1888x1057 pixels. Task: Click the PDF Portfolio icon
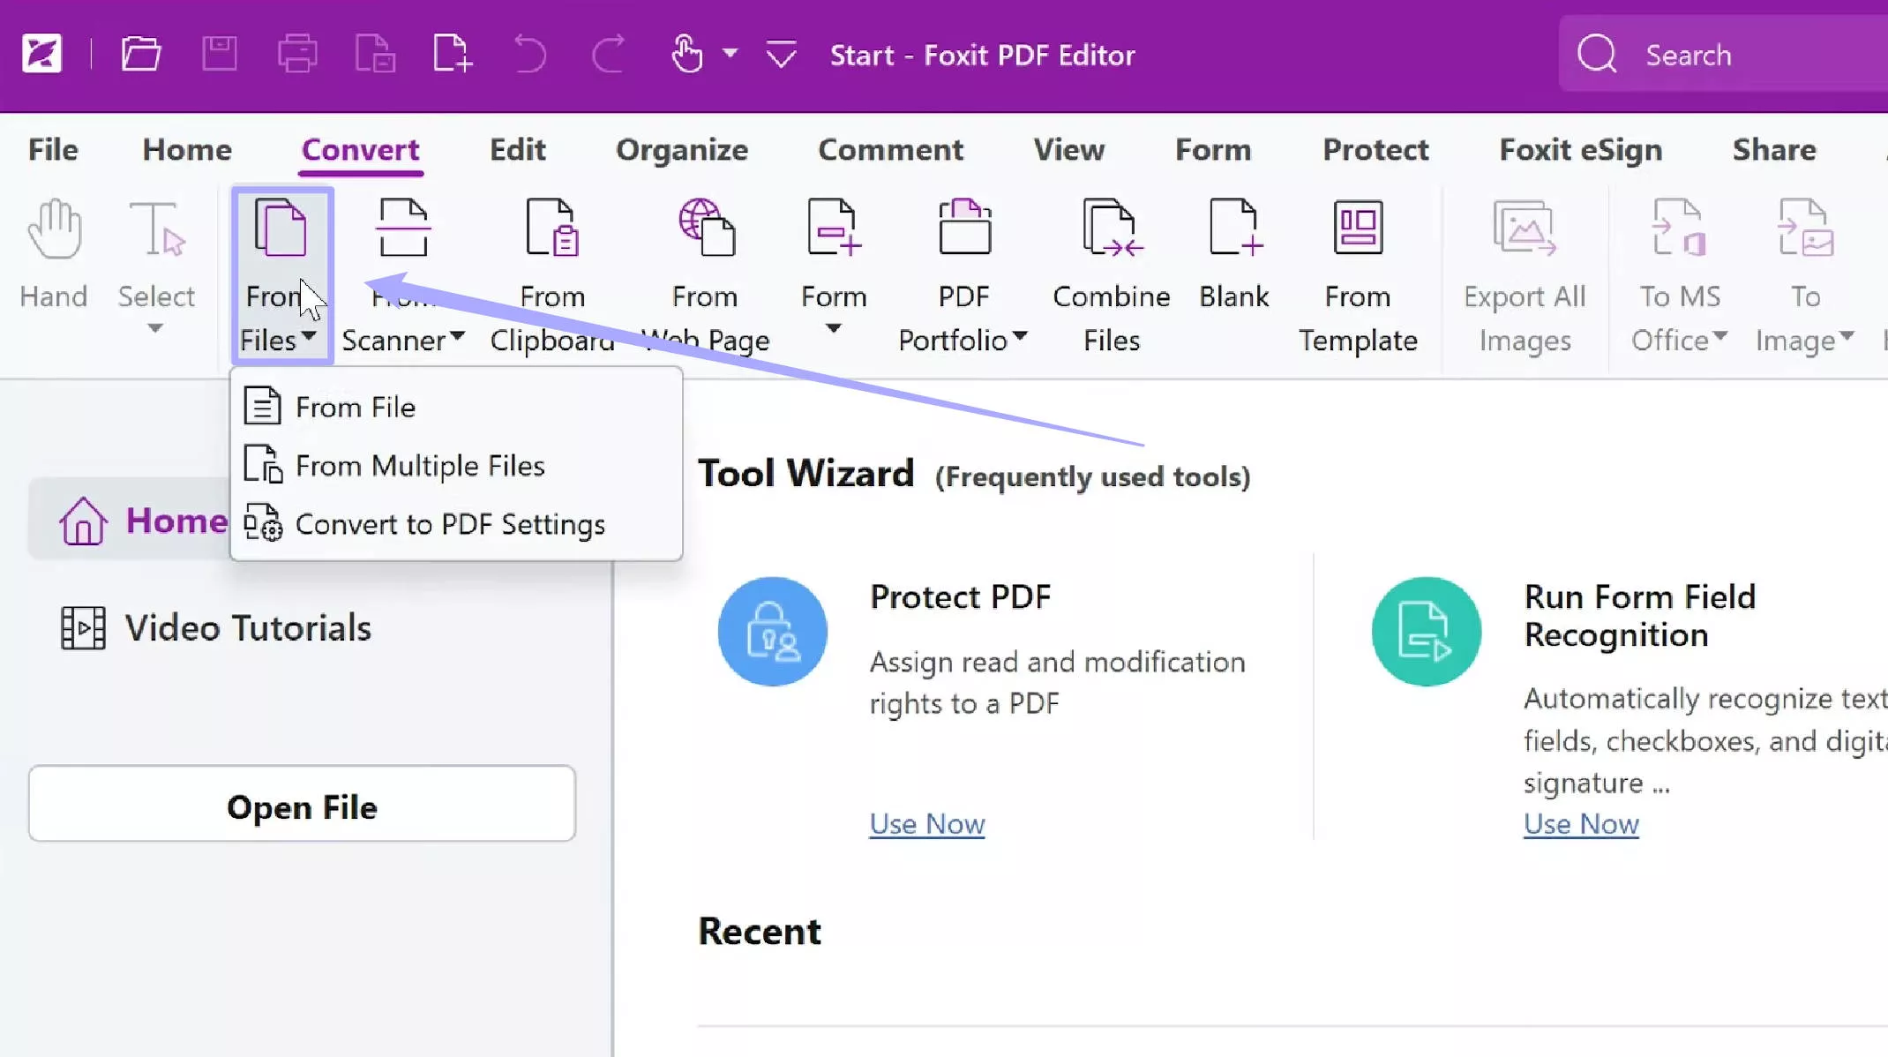point(964,228)
